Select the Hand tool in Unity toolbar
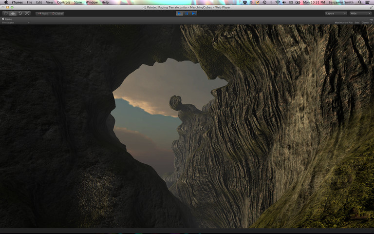The height and width of the screenshot is (234, 374). point(6,13)
